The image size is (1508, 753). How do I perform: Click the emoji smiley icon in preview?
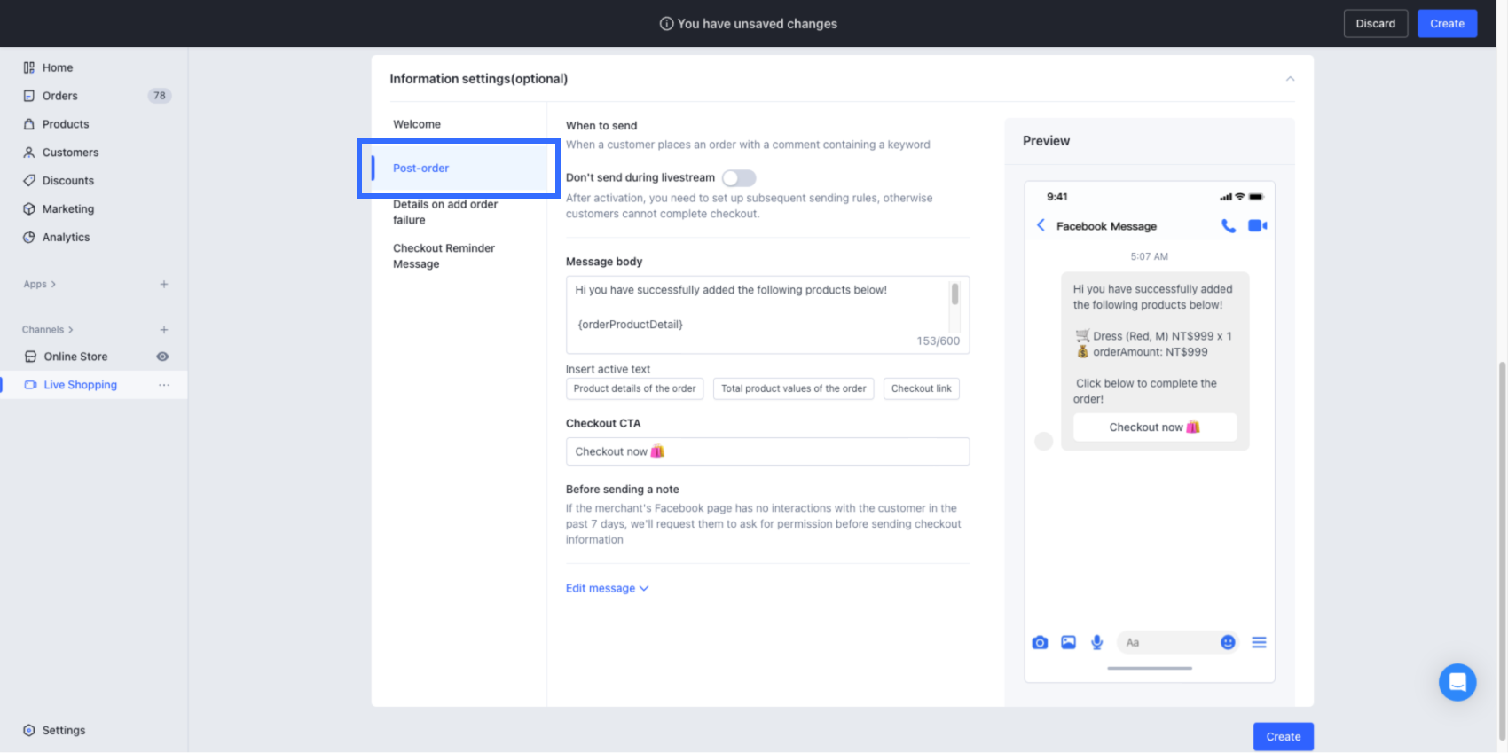[1228, 642]
